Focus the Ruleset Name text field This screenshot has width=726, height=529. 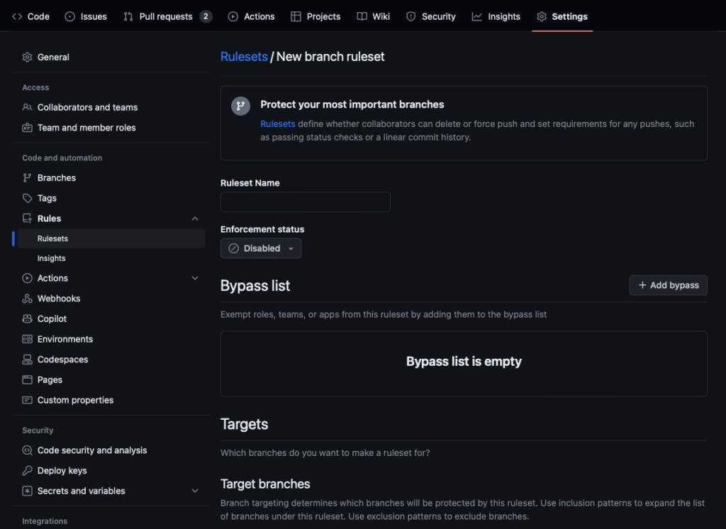[305, 202]
